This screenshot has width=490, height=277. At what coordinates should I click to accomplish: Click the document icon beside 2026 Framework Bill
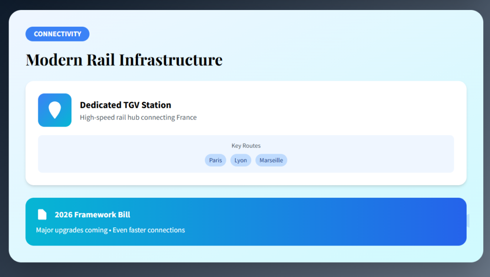pyautogui.click(x=42, y=214)
